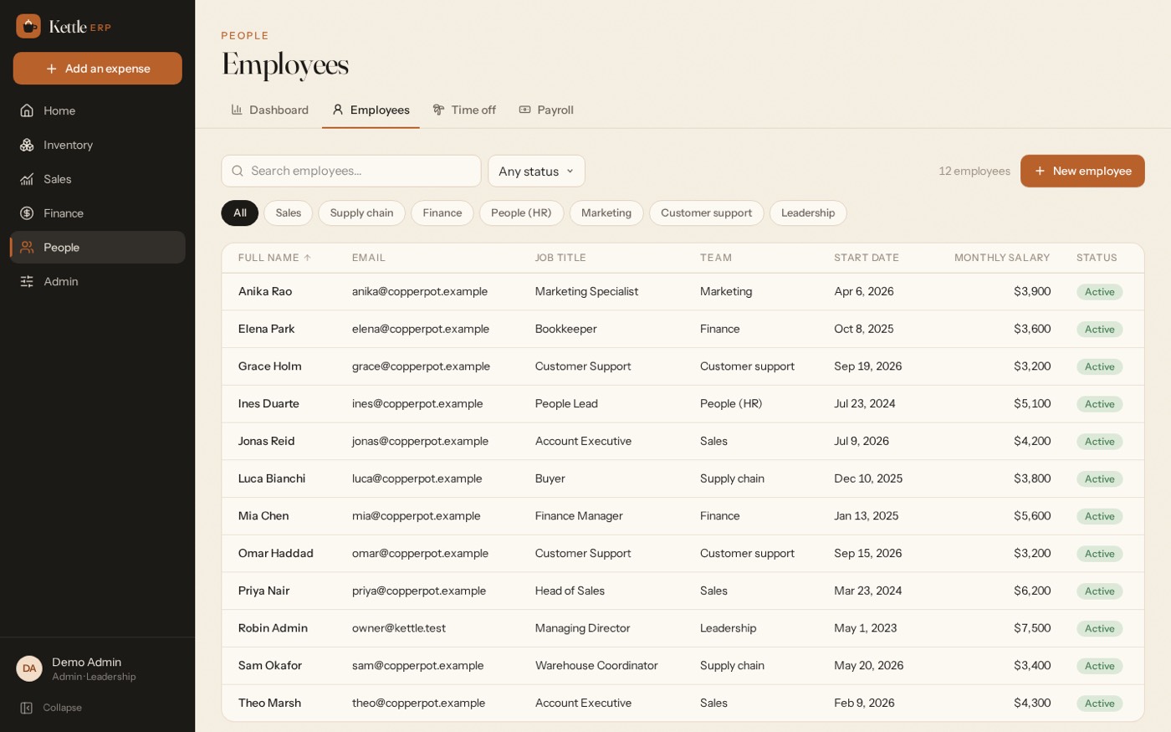
Task: Click the Monthly Salary column header
Action: [x=1002, y=258]
